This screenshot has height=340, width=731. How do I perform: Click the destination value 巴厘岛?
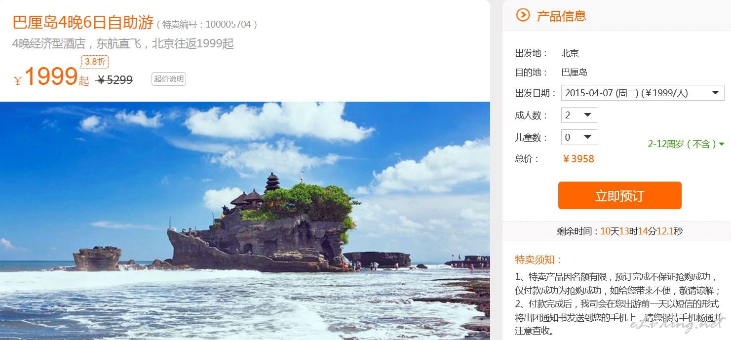pos(574,73)
